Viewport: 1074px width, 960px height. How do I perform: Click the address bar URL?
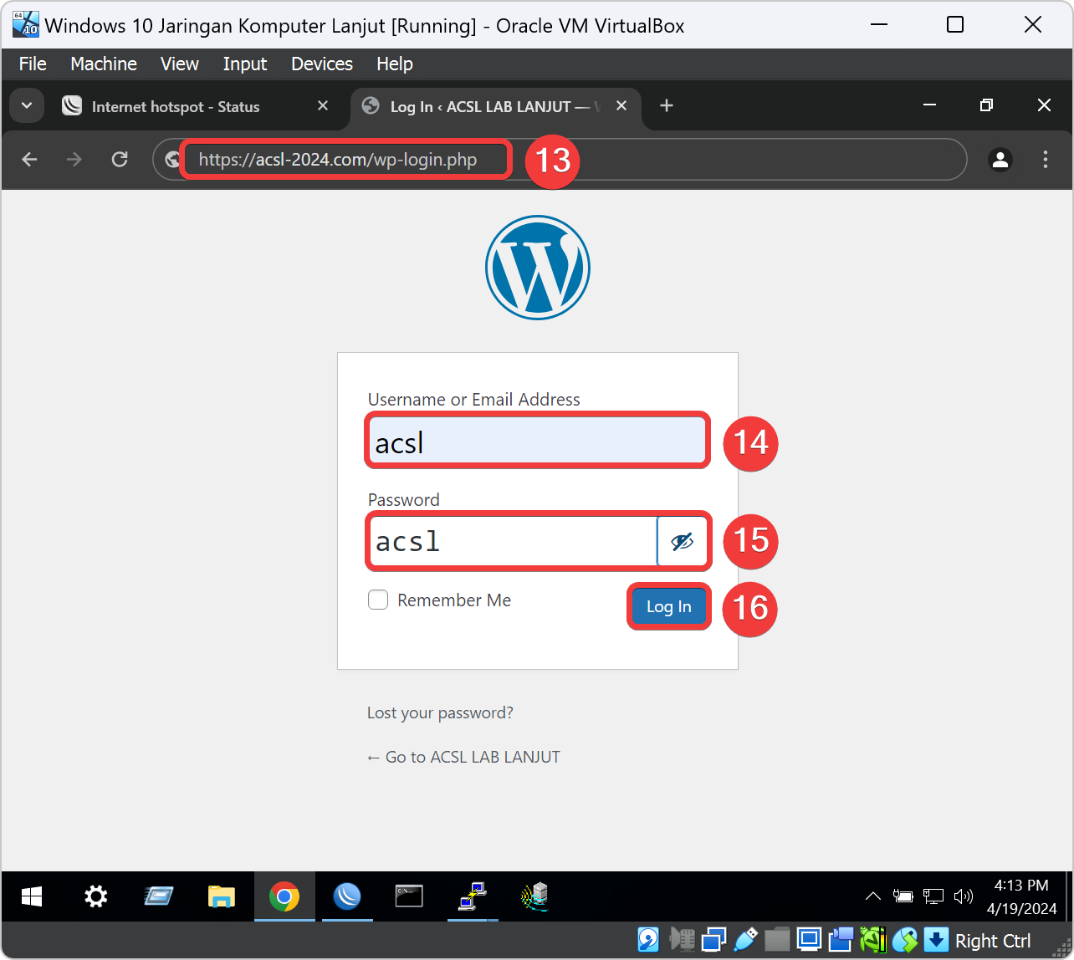tap(338, 159)
